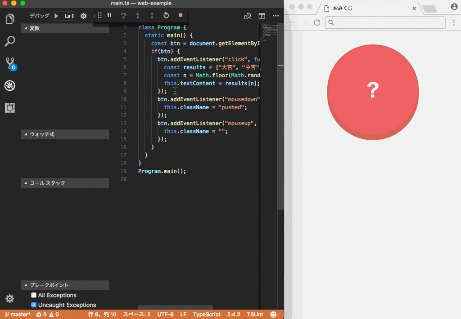Viewport: 461px width, 319px height.
Task: Close the おみくじ browser tab
Action: 414,8
